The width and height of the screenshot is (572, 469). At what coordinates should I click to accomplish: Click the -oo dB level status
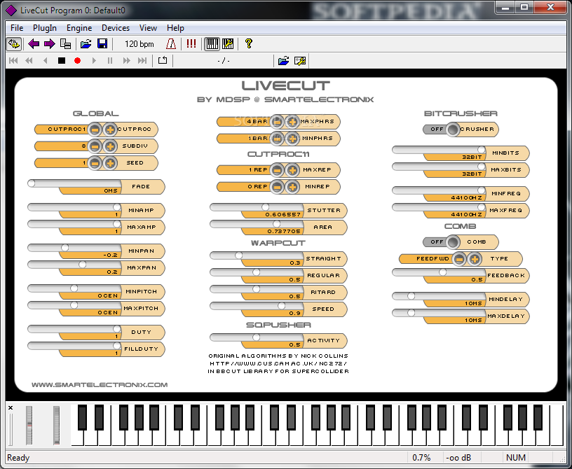coord(458,458)
